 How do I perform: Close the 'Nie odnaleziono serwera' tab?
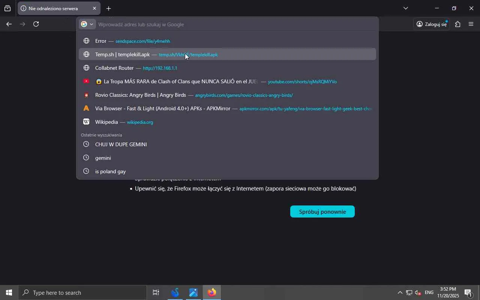point(94,8)
